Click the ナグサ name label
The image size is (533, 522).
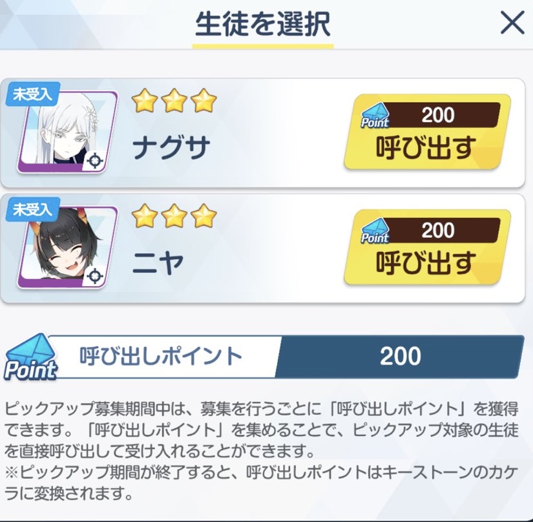172,147
